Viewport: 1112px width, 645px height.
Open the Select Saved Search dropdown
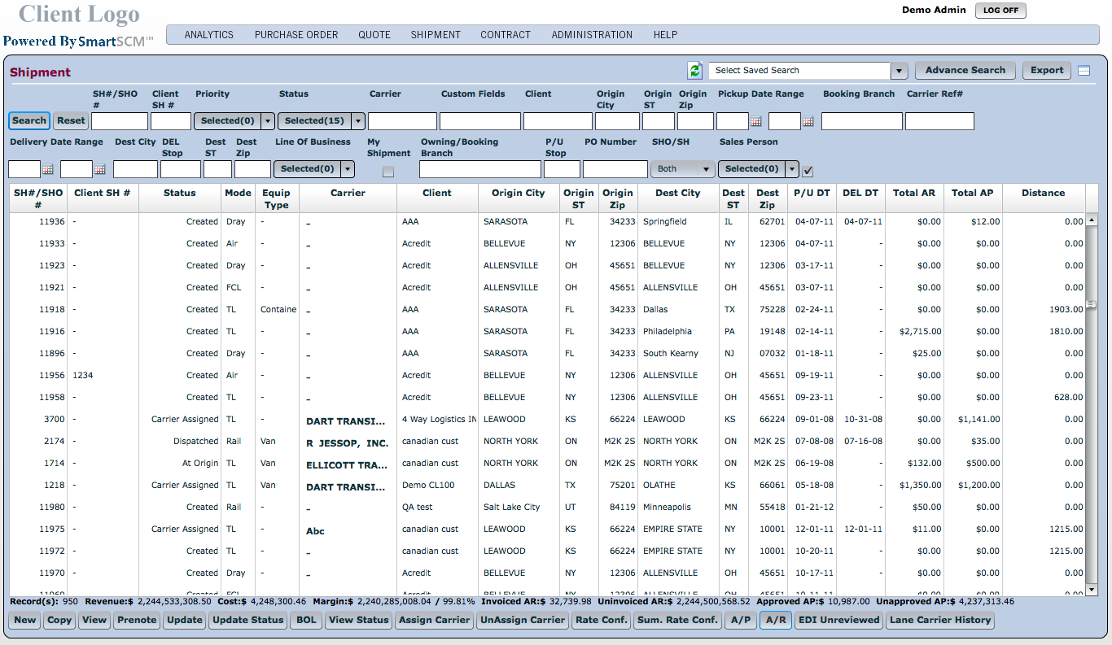[899, 71]
